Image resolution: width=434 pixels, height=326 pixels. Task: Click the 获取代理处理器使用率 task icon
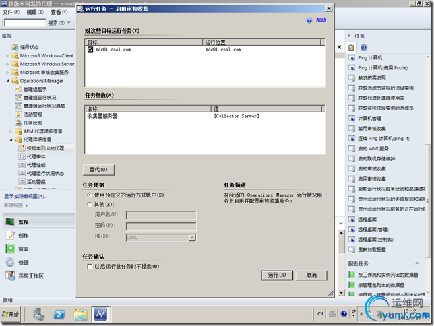(x=352, y=98)
